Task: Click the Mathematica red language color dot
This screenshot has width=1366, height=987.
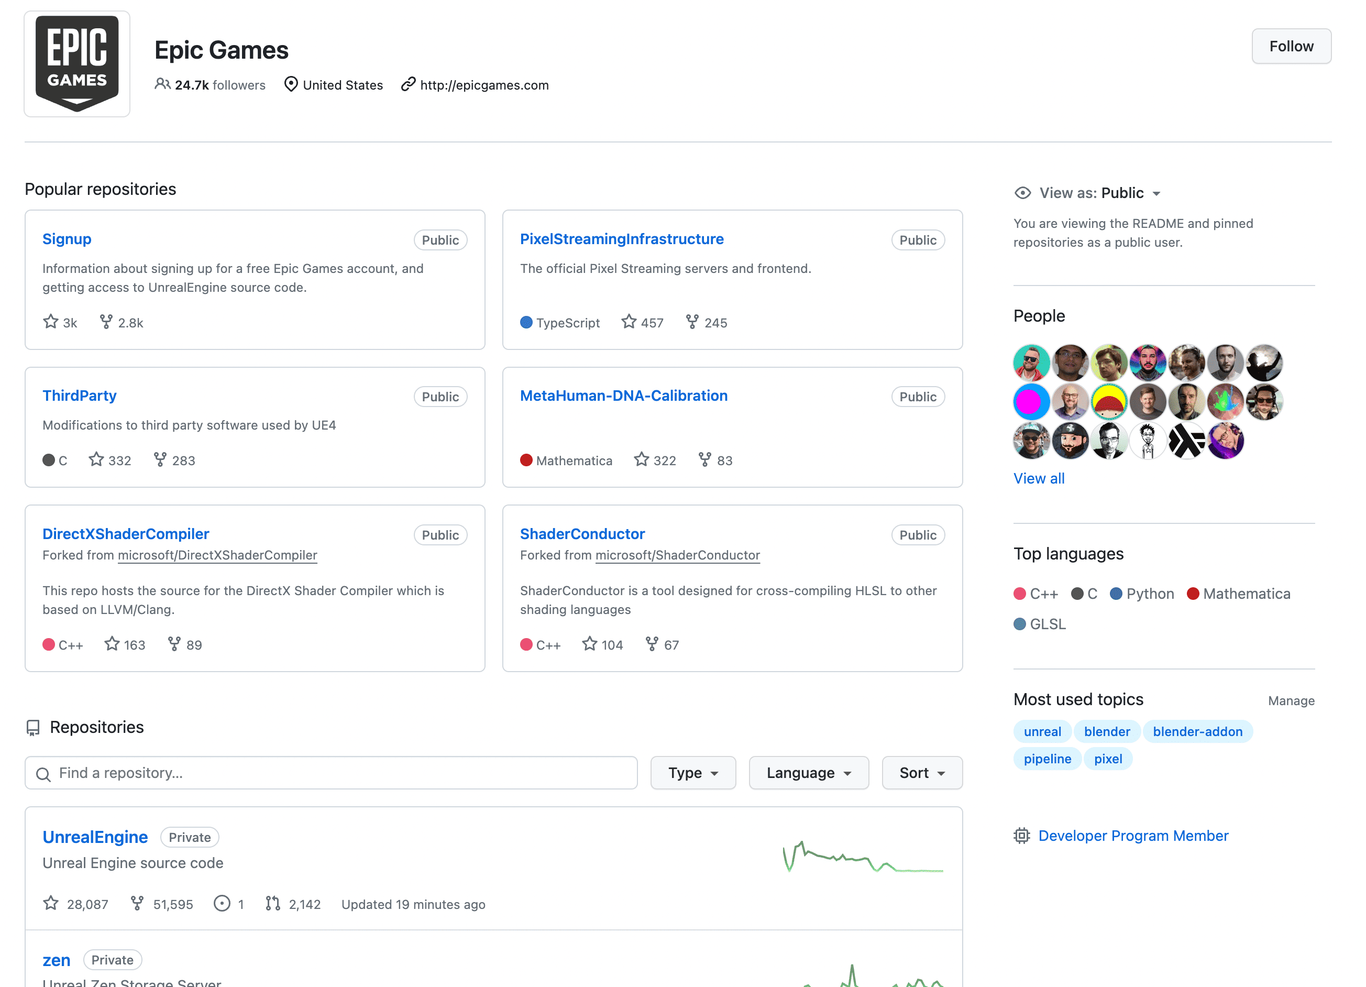Action: [1193, 594]
